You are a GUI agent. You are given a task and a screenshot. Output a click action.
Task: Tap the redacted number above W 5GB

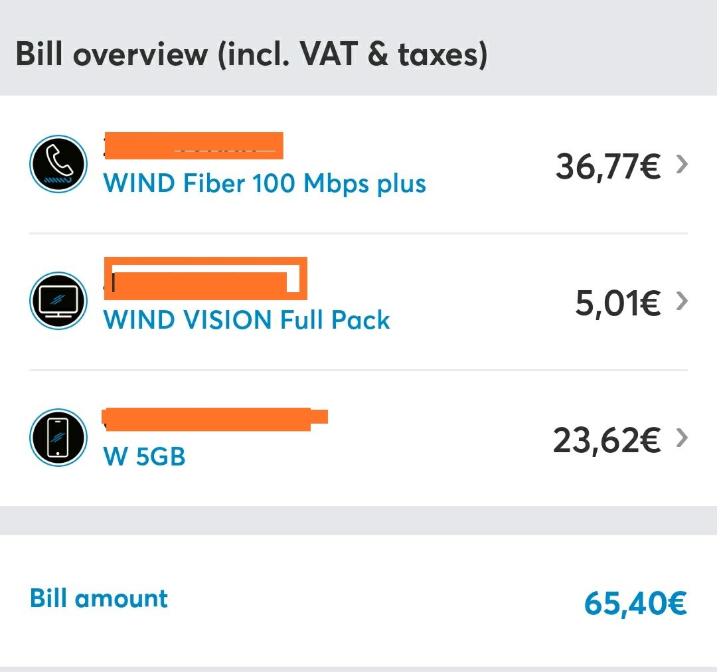click(214, 419)
